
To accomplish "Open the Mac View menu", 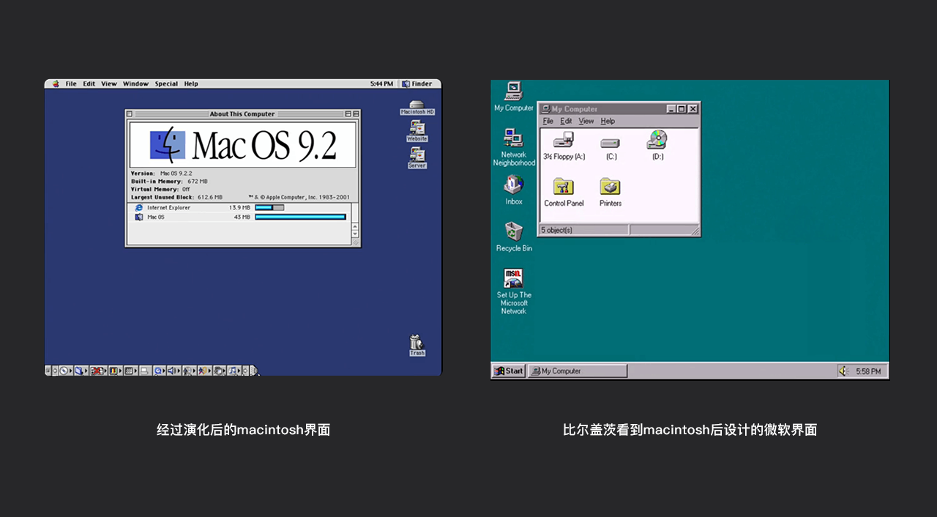I will 109,83.
